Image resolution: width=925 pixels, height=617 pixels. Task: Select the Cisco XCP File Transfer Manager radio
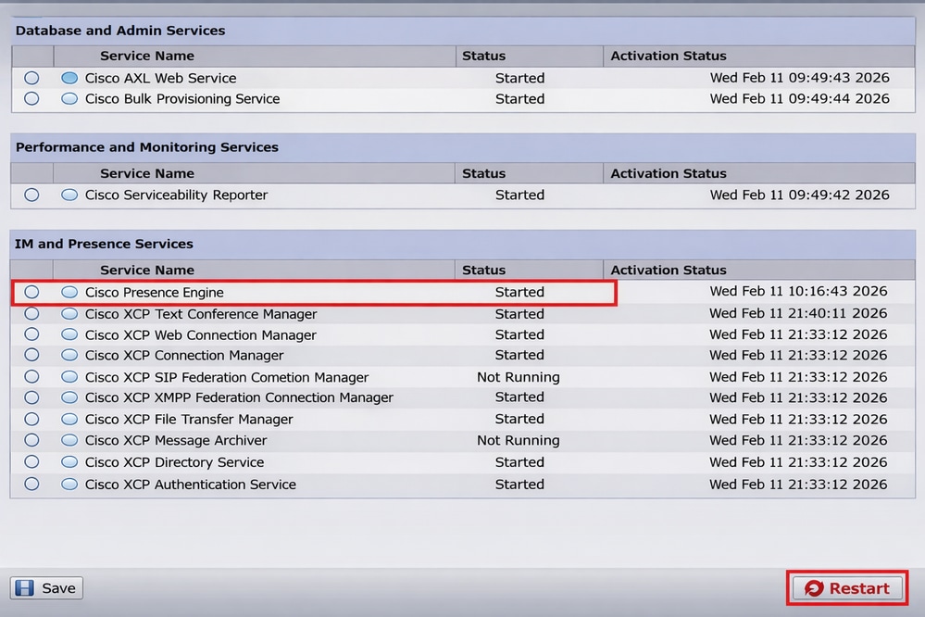click(x=31, y=419)
